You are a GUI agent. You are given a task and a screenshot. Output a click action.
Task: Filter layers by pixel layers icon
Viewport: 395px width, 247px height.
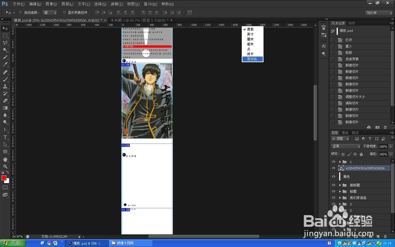point(357,139)
